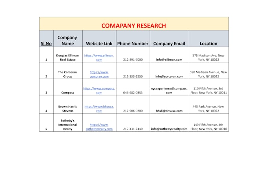Open the https://www.sothebysrealty.com website link

point(99,127)
